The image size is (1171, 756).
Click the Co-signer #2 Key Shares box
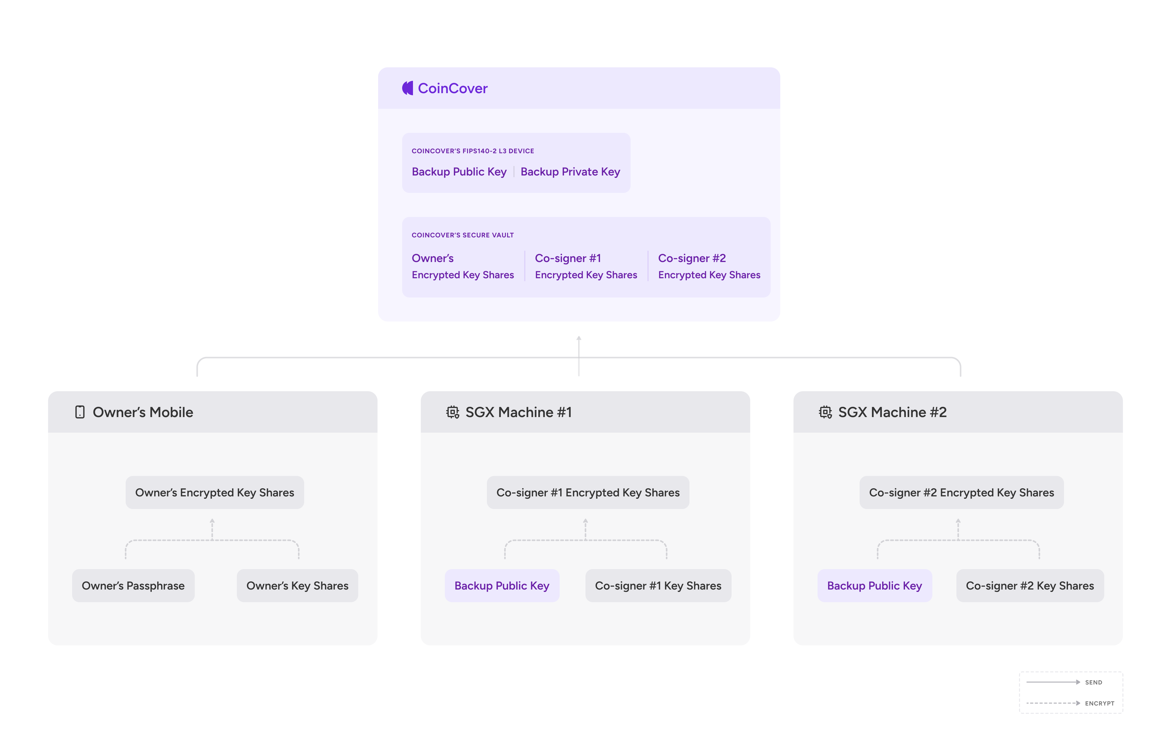pos(1030,586)
